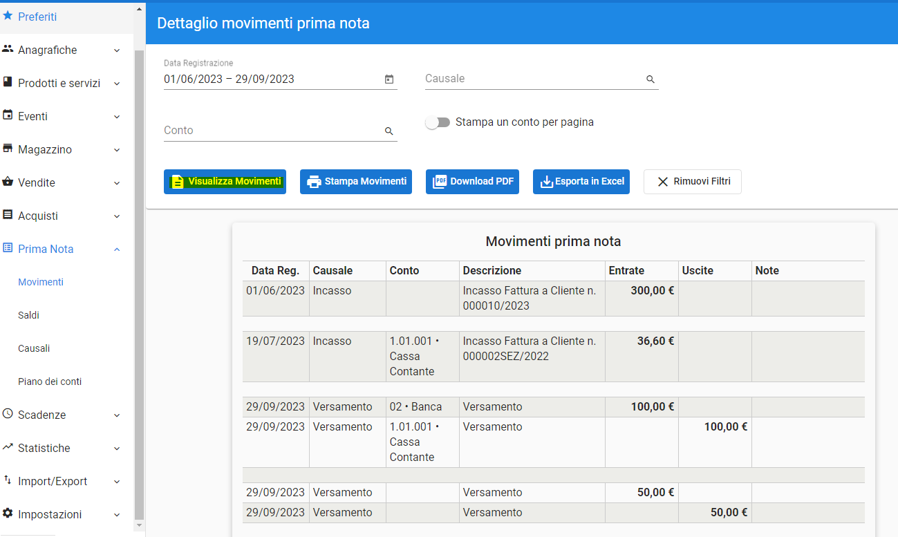Click Download PDF button

pyautogui.click(x=472, y=182)
